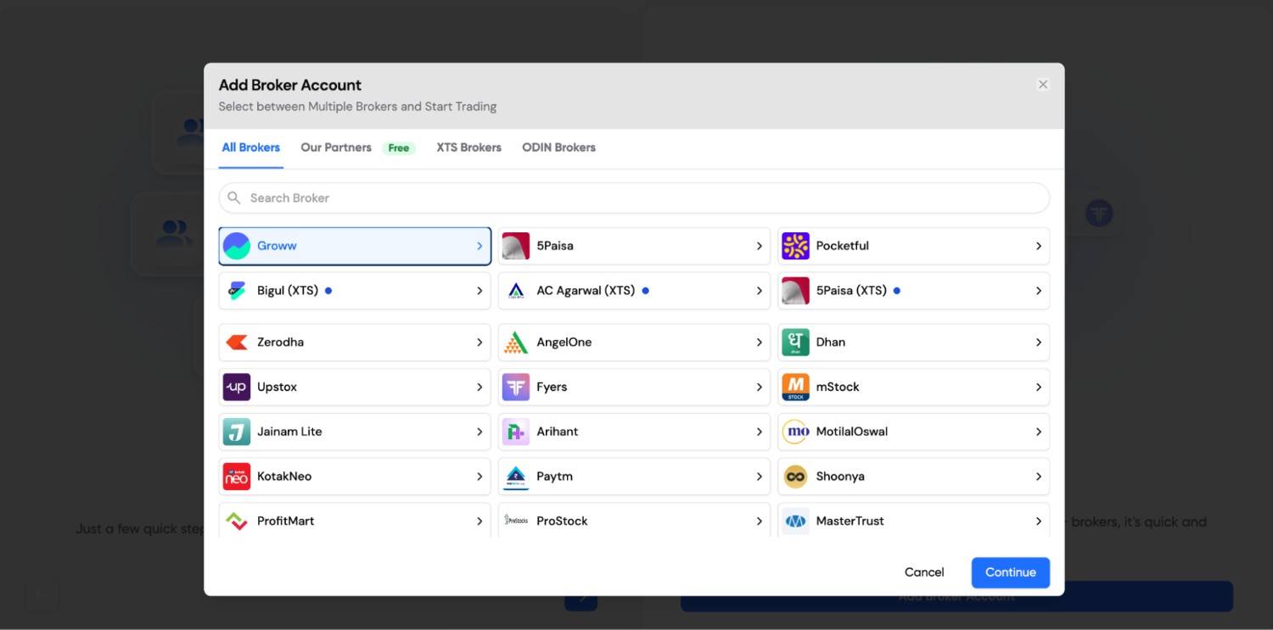Click the 5Paisa broker logo
The image size is (1273, 630).
coord(516,246)
